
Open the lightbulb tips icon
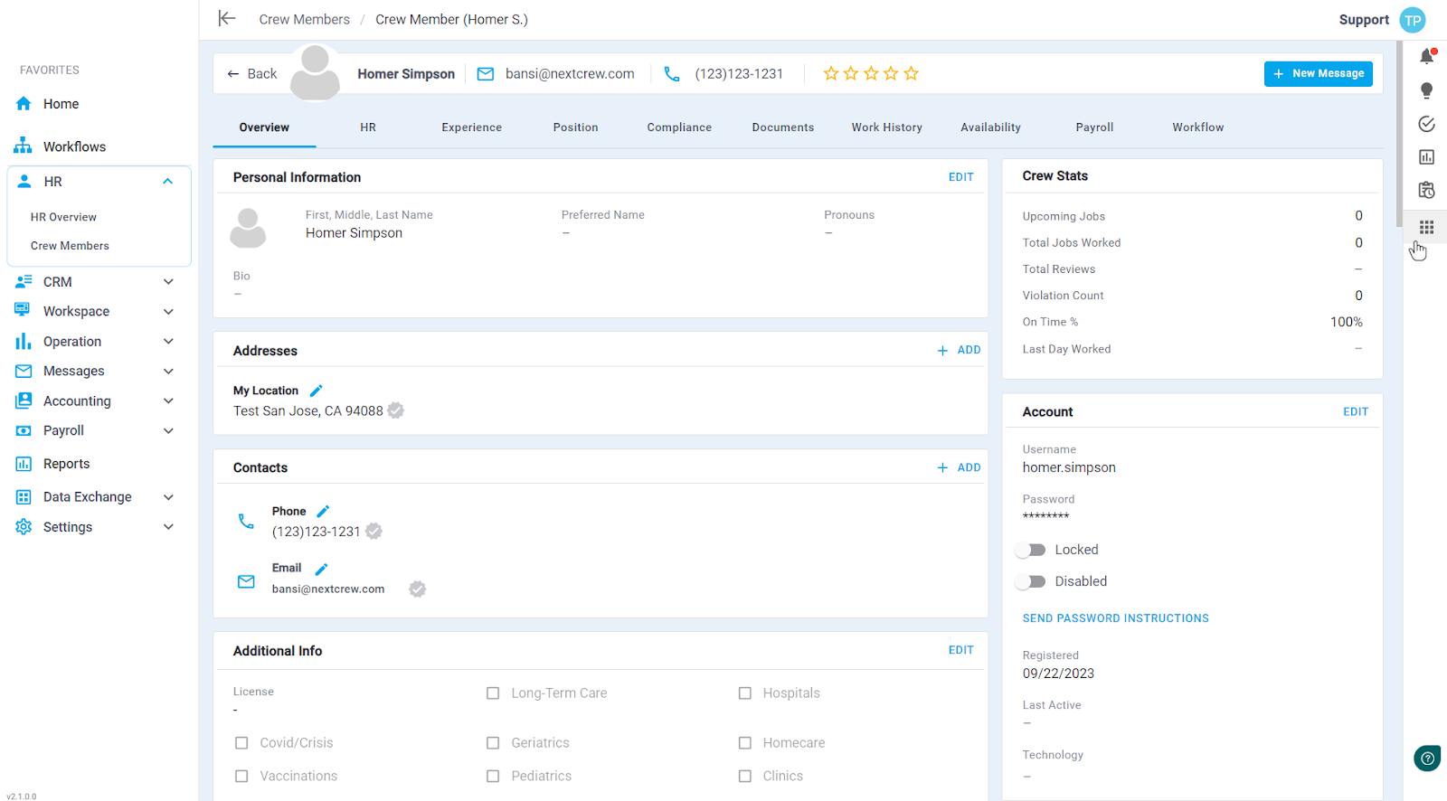tap(1427, 90)
